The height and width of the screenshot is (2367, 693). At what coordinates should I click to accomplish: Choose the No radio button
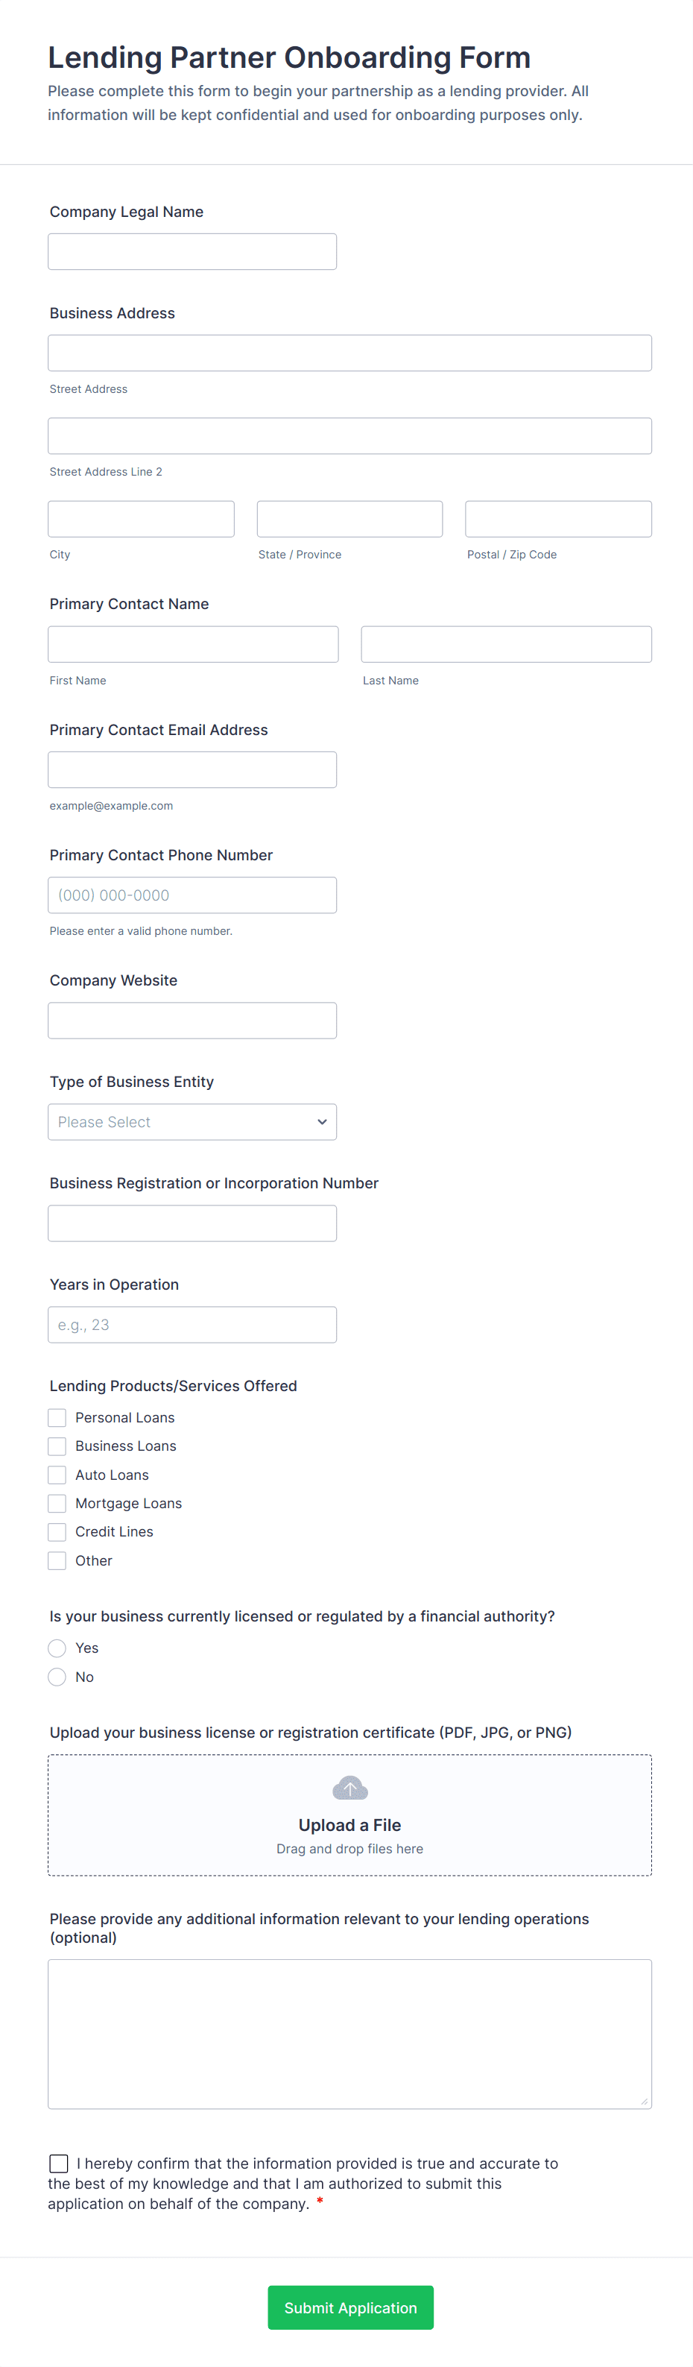click(57, 1677)
